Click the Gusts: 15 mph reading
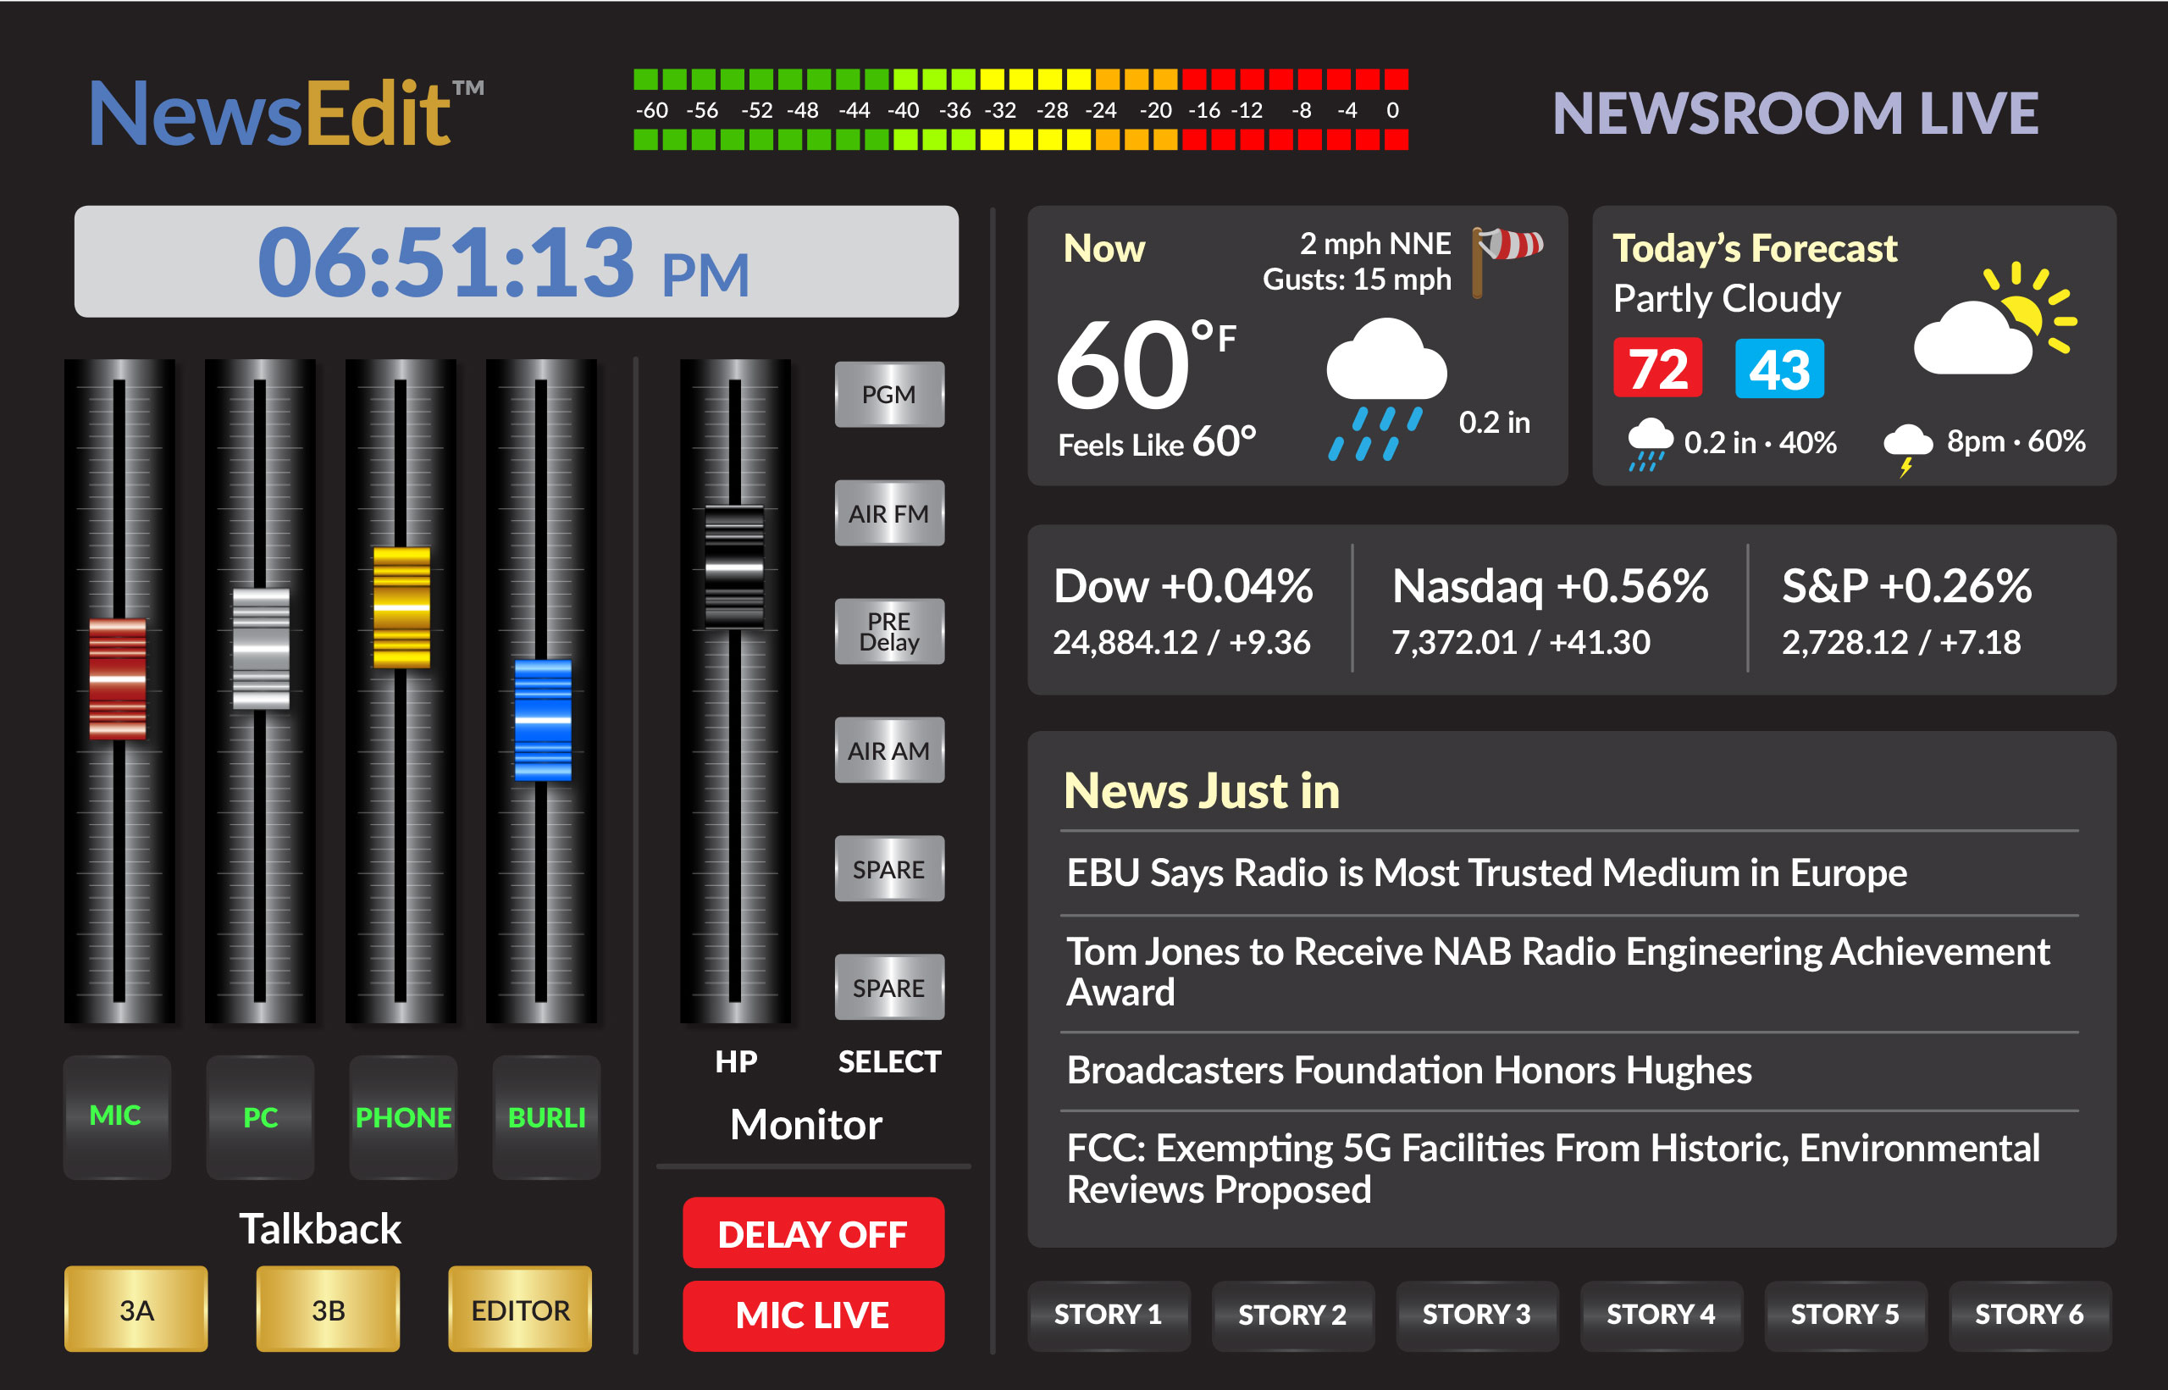 tap(1357, 280)
